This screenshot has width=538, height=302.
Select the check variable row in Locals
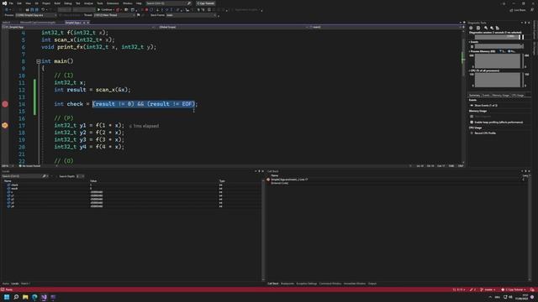[x=132, y=185]
